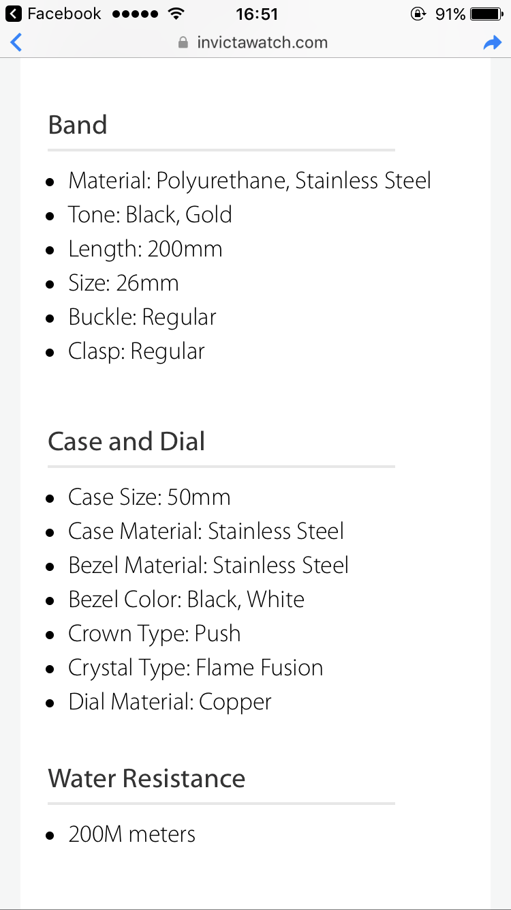This screenshot has width=511, height=910.
Task: Tap the 91% battery percentage text
Action: tap(450, 14)
